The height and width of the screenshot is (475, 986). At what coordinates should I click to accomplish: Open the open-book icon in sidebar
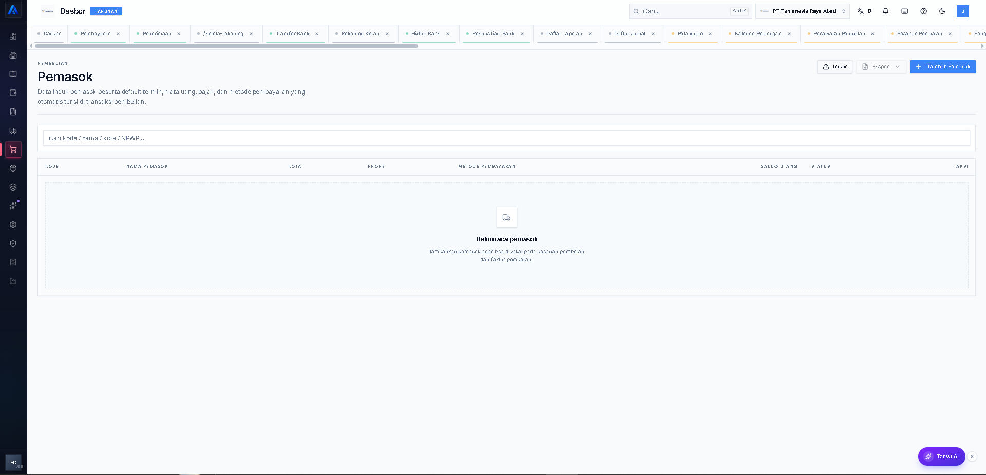13,74
